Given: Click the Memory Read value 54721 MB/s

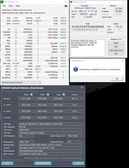Looking at the screenshot, I should (26, 99).
